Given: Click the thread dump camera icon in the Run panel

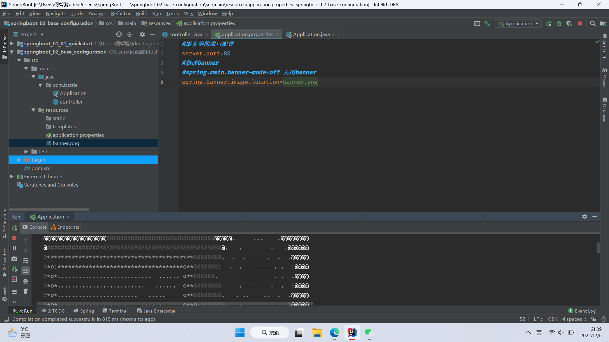Looking at the screenshot, I should 14,259.
